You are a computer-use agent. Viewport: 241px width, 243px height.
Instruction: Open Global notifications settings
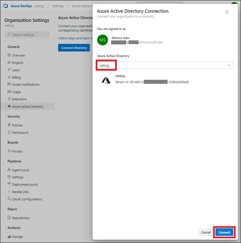pyautogui.click(x=26, y=84)
